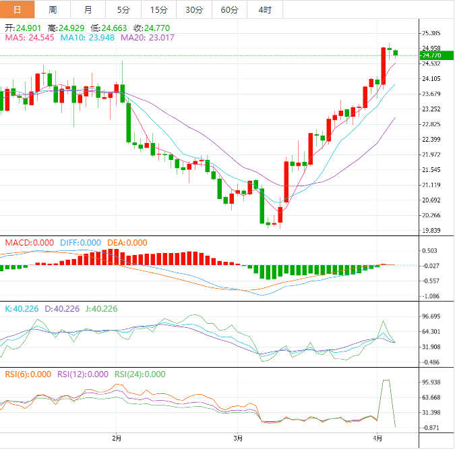Screen dimensions: 455x450
Task: Click the D:40.226 indicator label
Action: click(x=62, y=308)
